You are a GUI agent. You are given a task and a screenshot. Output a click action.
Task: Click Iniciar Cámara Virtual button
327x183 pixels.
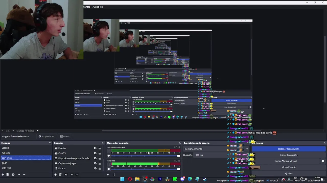pyautogui.click(x=286, y=161)
